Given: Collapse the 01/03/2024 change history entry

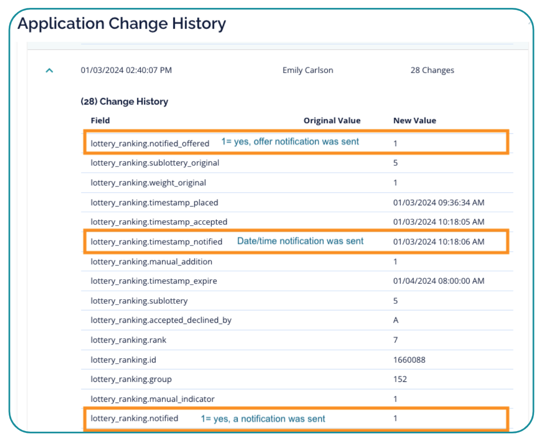Looking at the screenshot, I should (49, 71).
